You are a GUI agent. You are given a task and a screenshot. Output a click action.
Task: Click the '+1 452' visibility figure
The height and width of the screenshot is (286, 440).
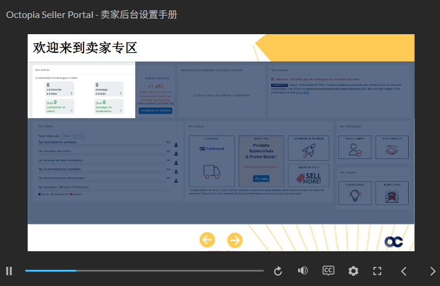pos(156,86)
